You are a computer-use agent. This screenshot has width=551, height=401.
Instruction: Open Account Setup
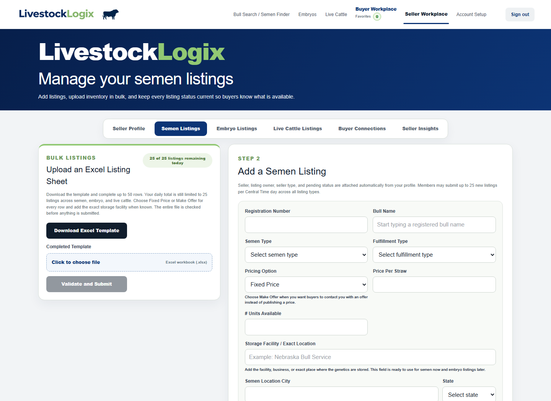click(471, 15)
